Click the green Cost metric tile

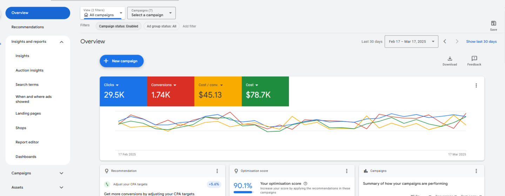(265, 91)
